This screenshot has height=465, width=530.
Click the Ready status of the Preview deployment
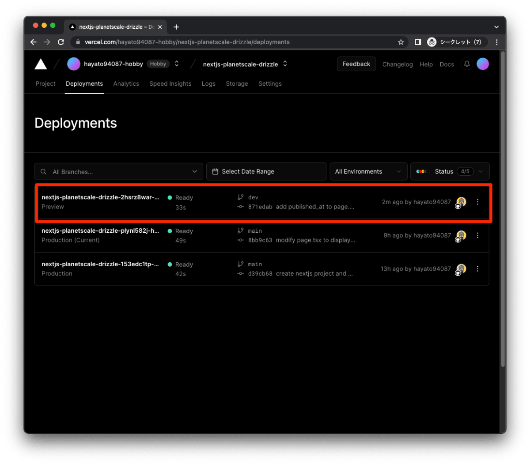(184, 198)
